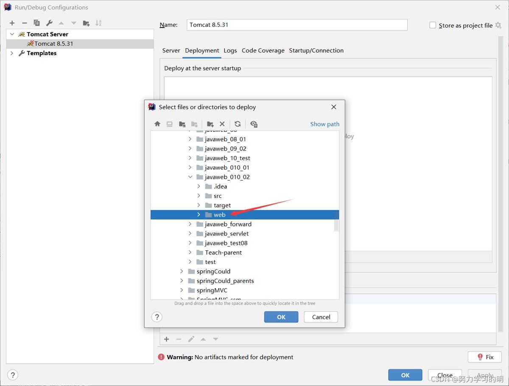Screen dimensions: 509x386
Task: Collapse the Tomcat Server tree node
Action: (12, 34)
